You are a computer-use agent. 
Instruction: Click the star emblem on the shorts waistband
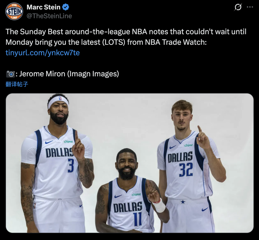coord(183,202)
